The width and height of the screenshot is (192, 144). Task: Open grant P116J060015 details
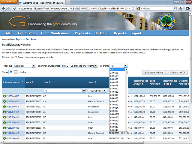point(12,106)
